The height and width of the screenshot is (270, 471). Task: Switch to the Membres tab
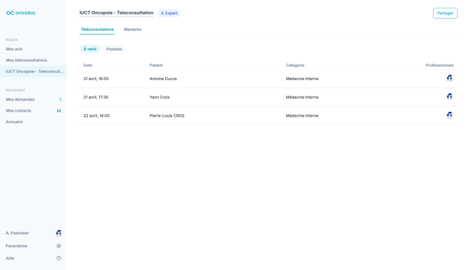(x=132, y=30)
